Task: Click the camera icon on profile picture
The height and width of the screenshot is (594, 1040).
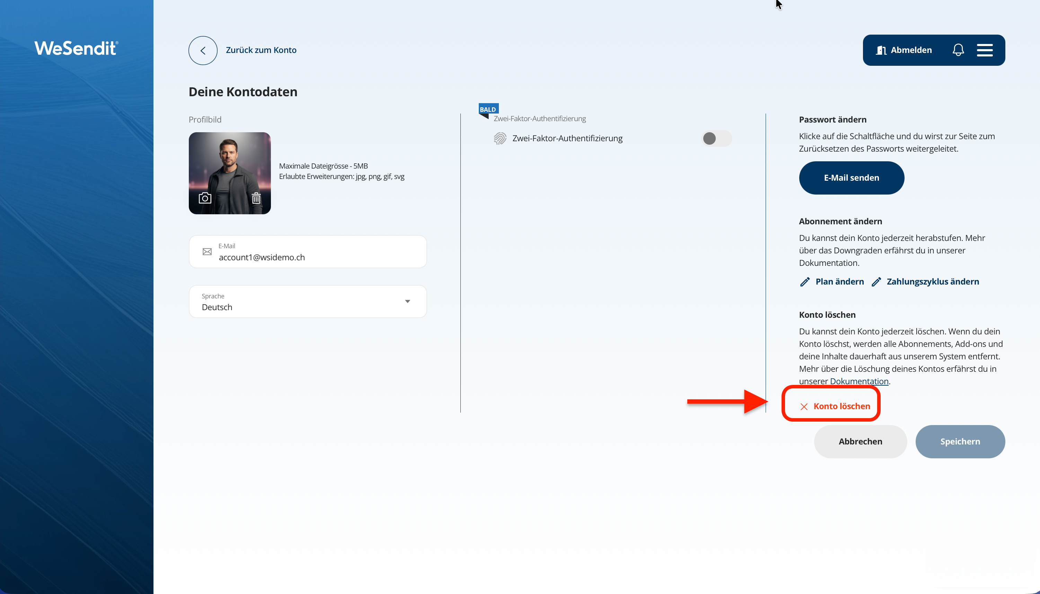Action: (205, 198)
